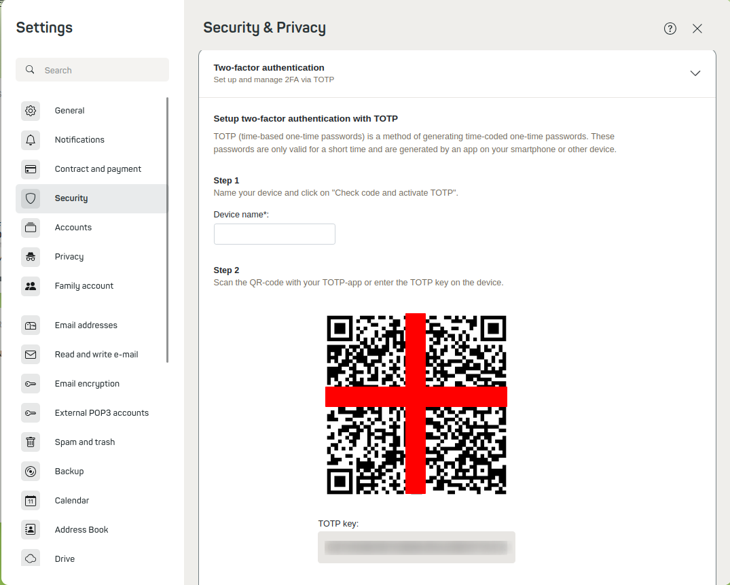Open the Accounts settings page

tap(73, 228)
